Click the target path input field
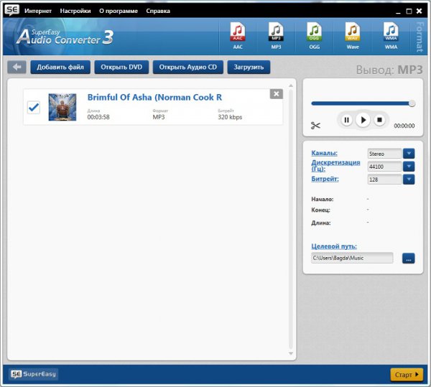The width and height of the screenshot is (431, 387). [x=352, y=258]
